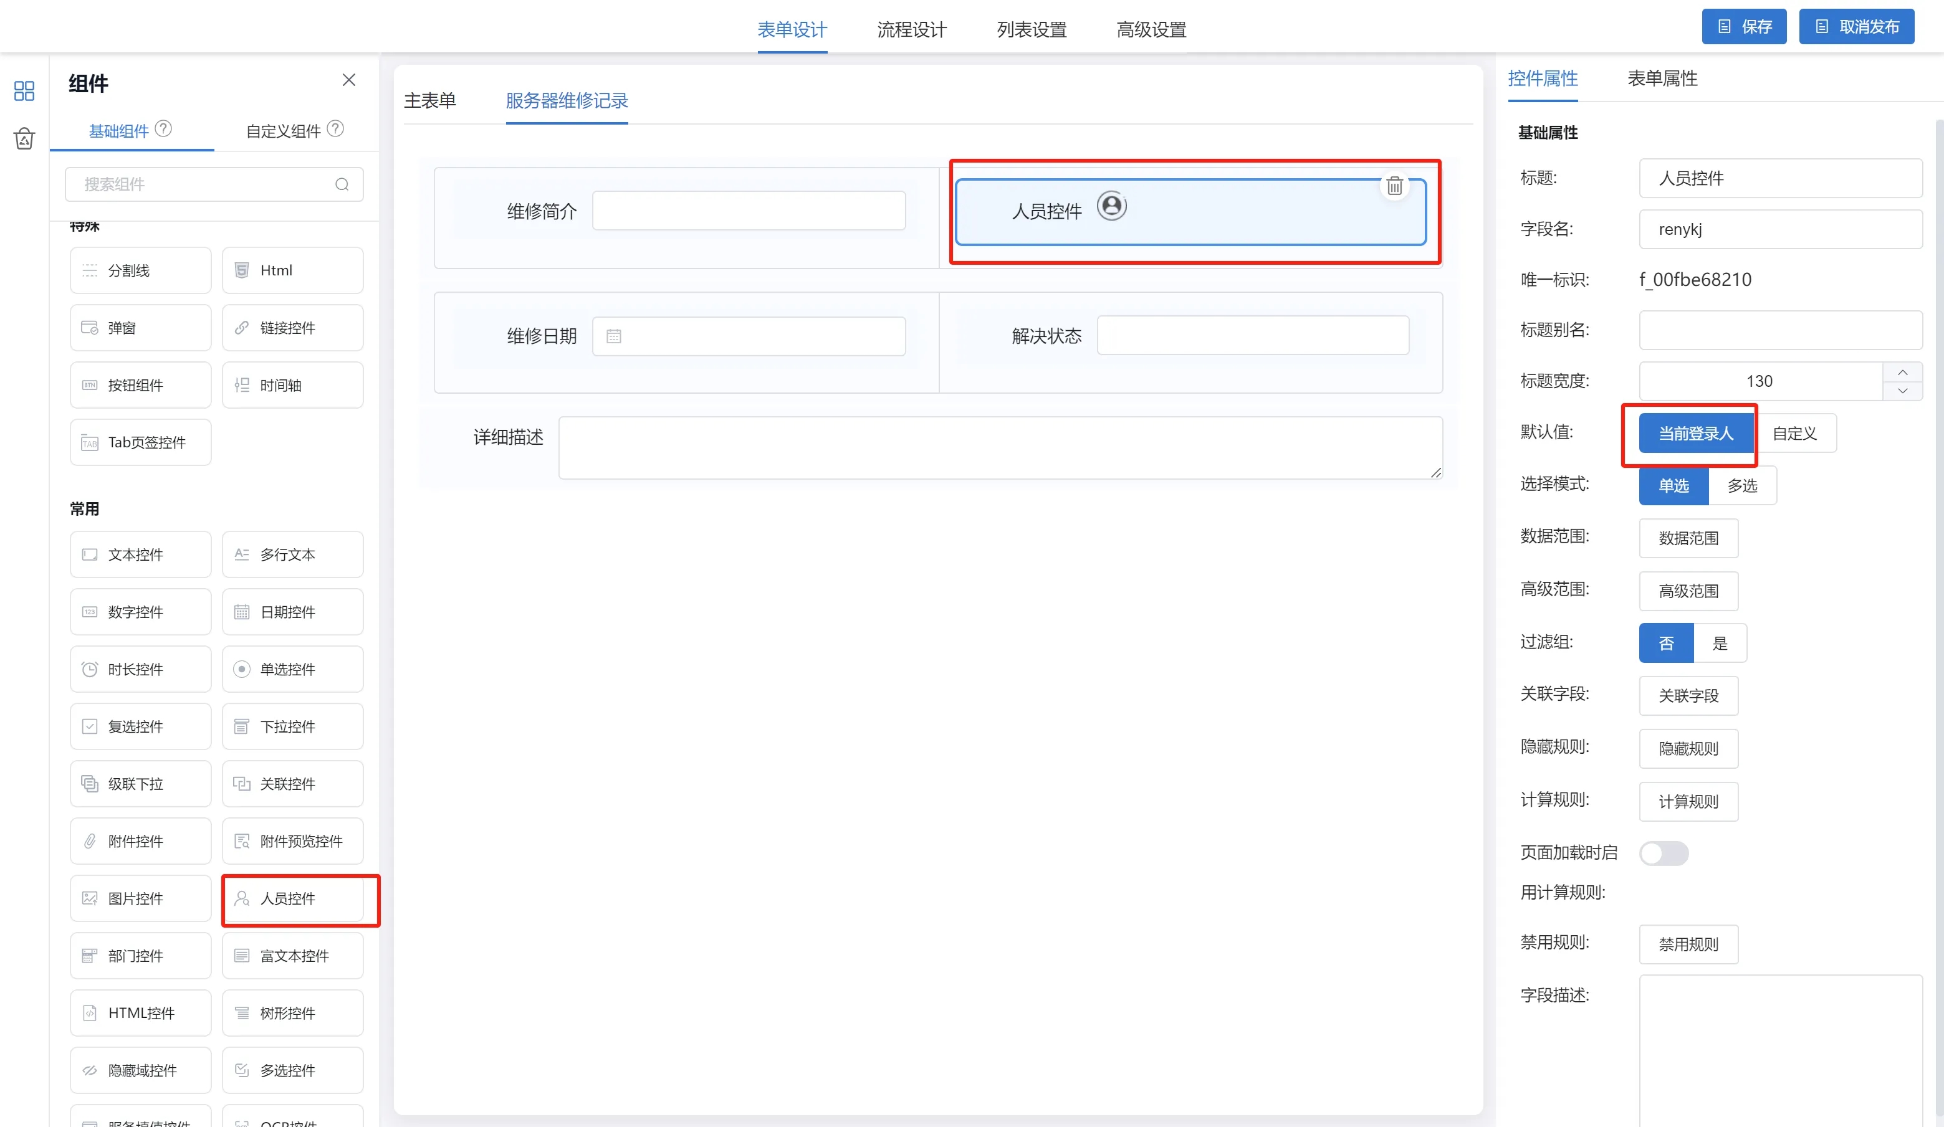Viewport: 1944px width, 1127px height.
Task: Select the 时间轴 component
Action: pos(292,384)
